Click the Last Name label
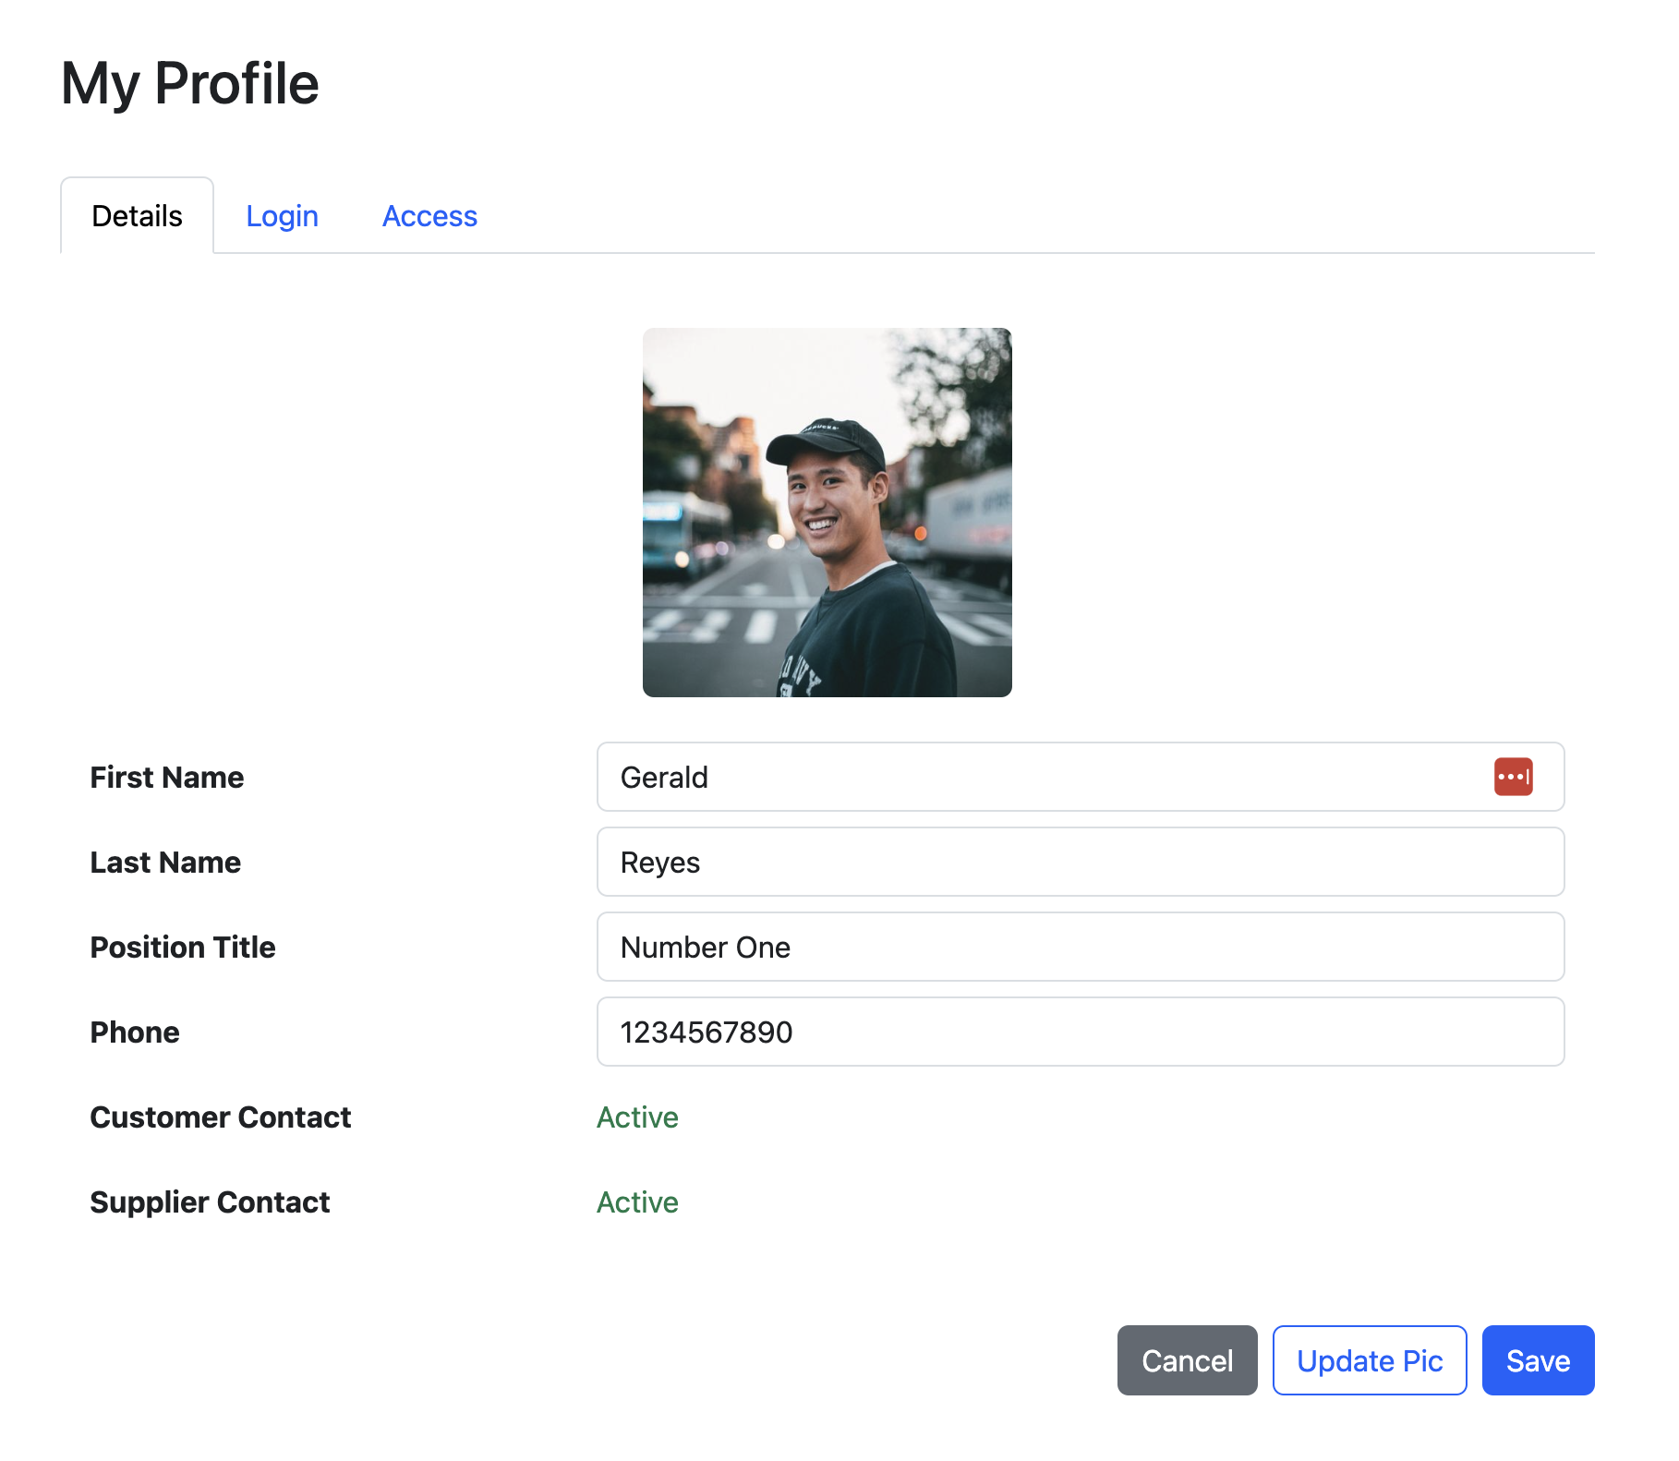The width and height of the screenshot is (1679, 1461). (165, 863)
